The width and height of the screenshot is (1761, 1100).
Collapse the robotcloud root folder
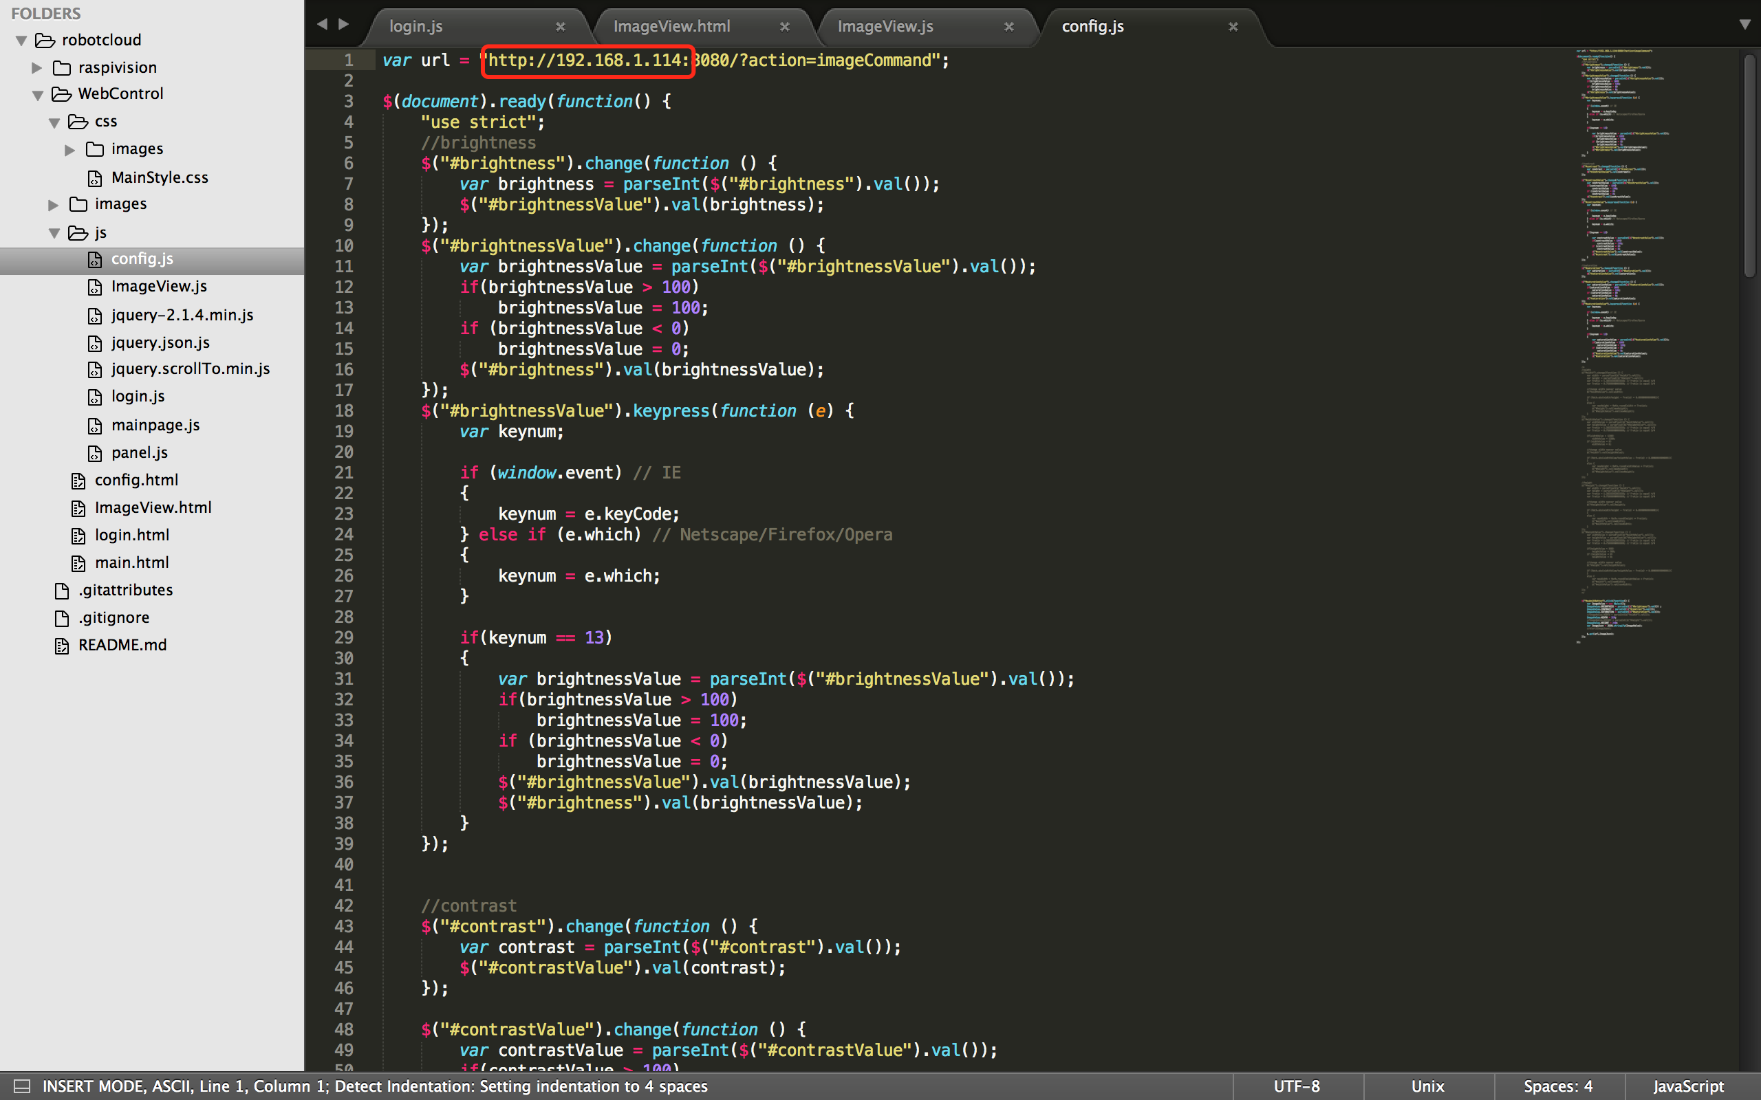click(21, 41)
